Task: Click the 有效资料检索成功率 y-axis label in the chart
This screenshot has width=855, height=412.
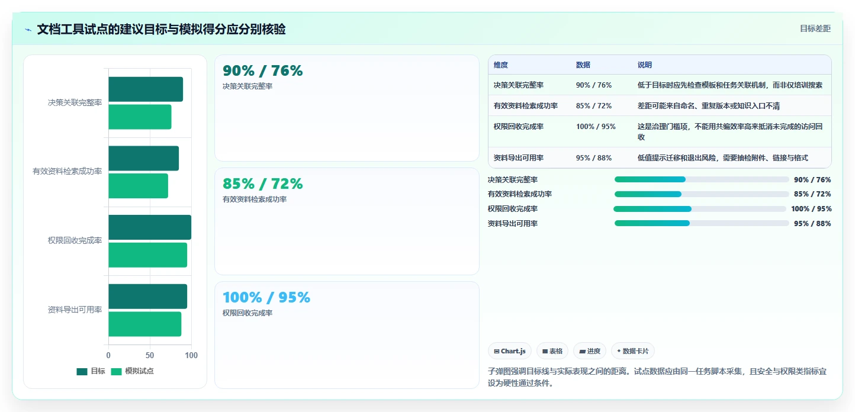Action: click(67, 172)
